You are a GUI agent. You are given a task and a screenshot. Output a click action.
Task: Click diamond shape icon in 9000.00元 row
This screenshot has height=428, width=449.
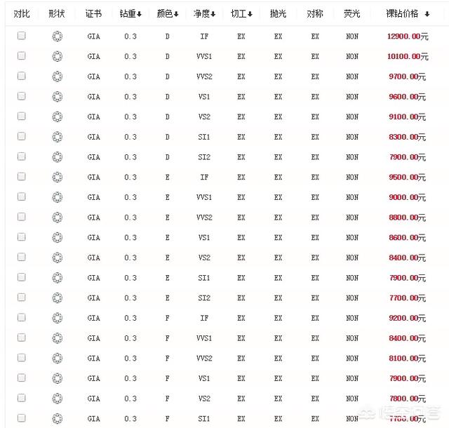pyautogui.click(x=58, y=198)
